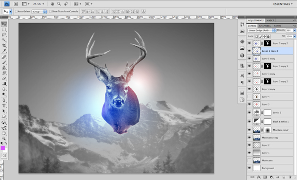Select the Path Selection tool
The image size is (297, 180).
coord(4,111)
